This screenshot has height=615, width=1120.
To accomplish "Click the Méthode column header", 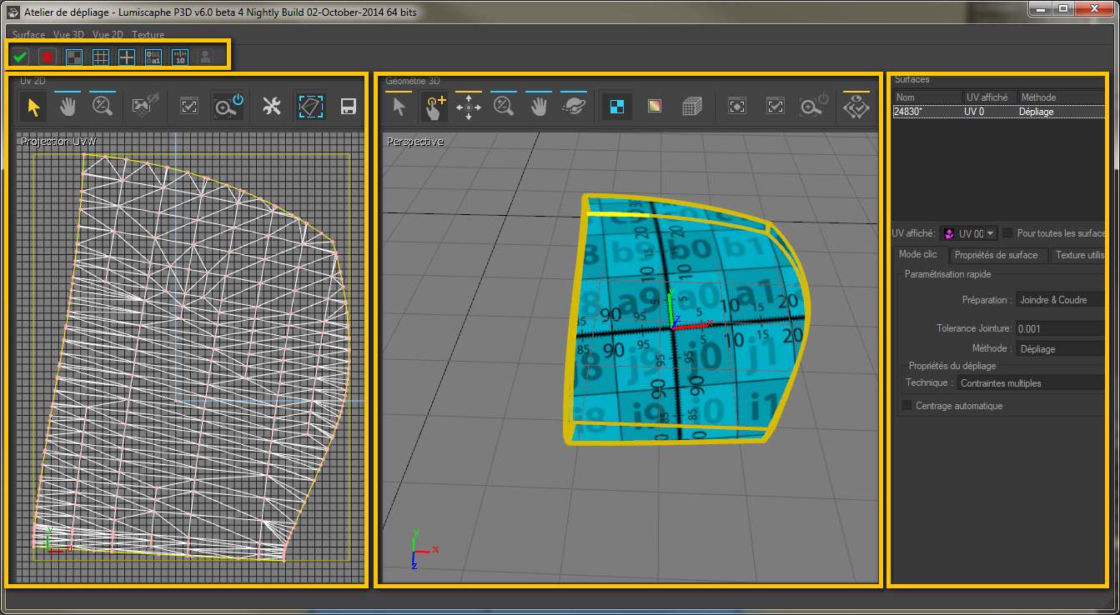I will tap(1057, 97).
